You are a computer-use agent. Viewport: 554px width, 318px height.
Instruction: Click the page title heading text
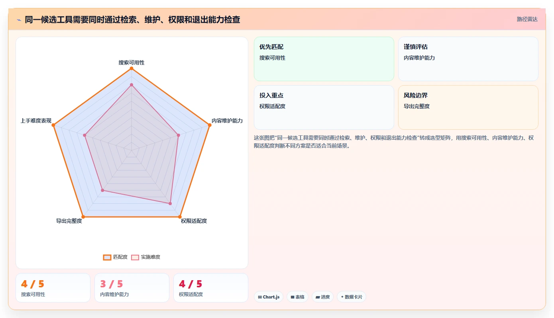tap(132, 20)
